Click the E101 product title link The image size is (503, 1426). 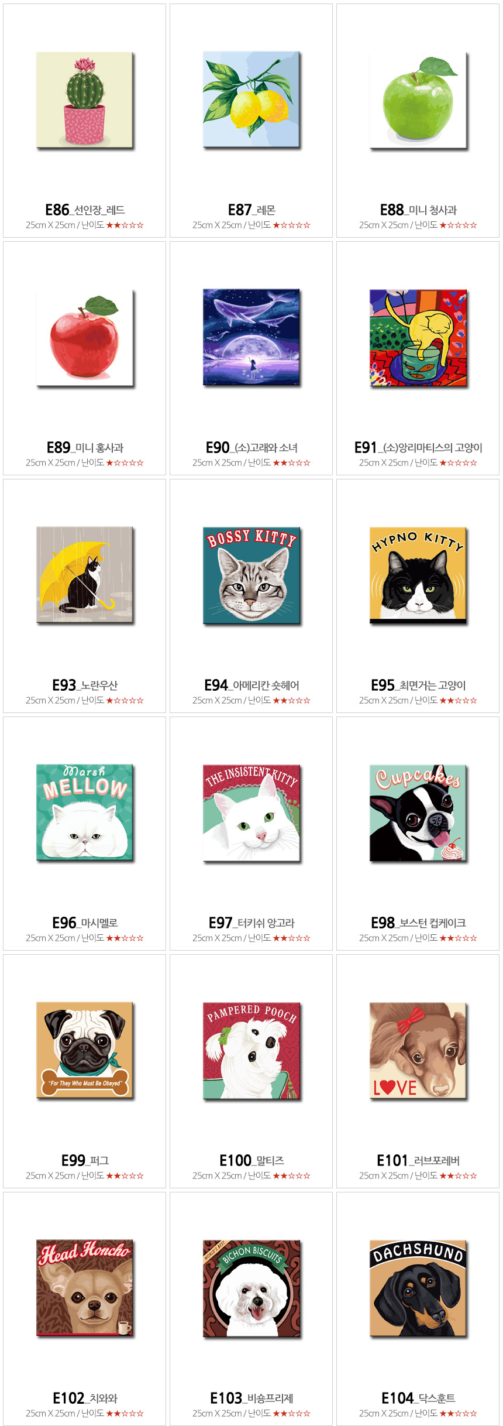[x=418, y=1160]
